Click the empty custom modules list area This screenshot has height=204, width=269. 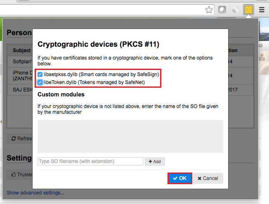coord(130,137)
